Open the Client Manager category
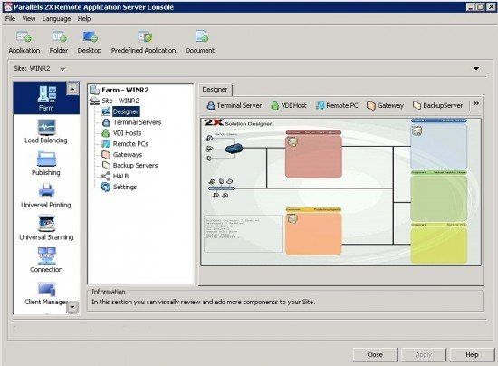The image size is (498, 366). (x=46, y=294)
